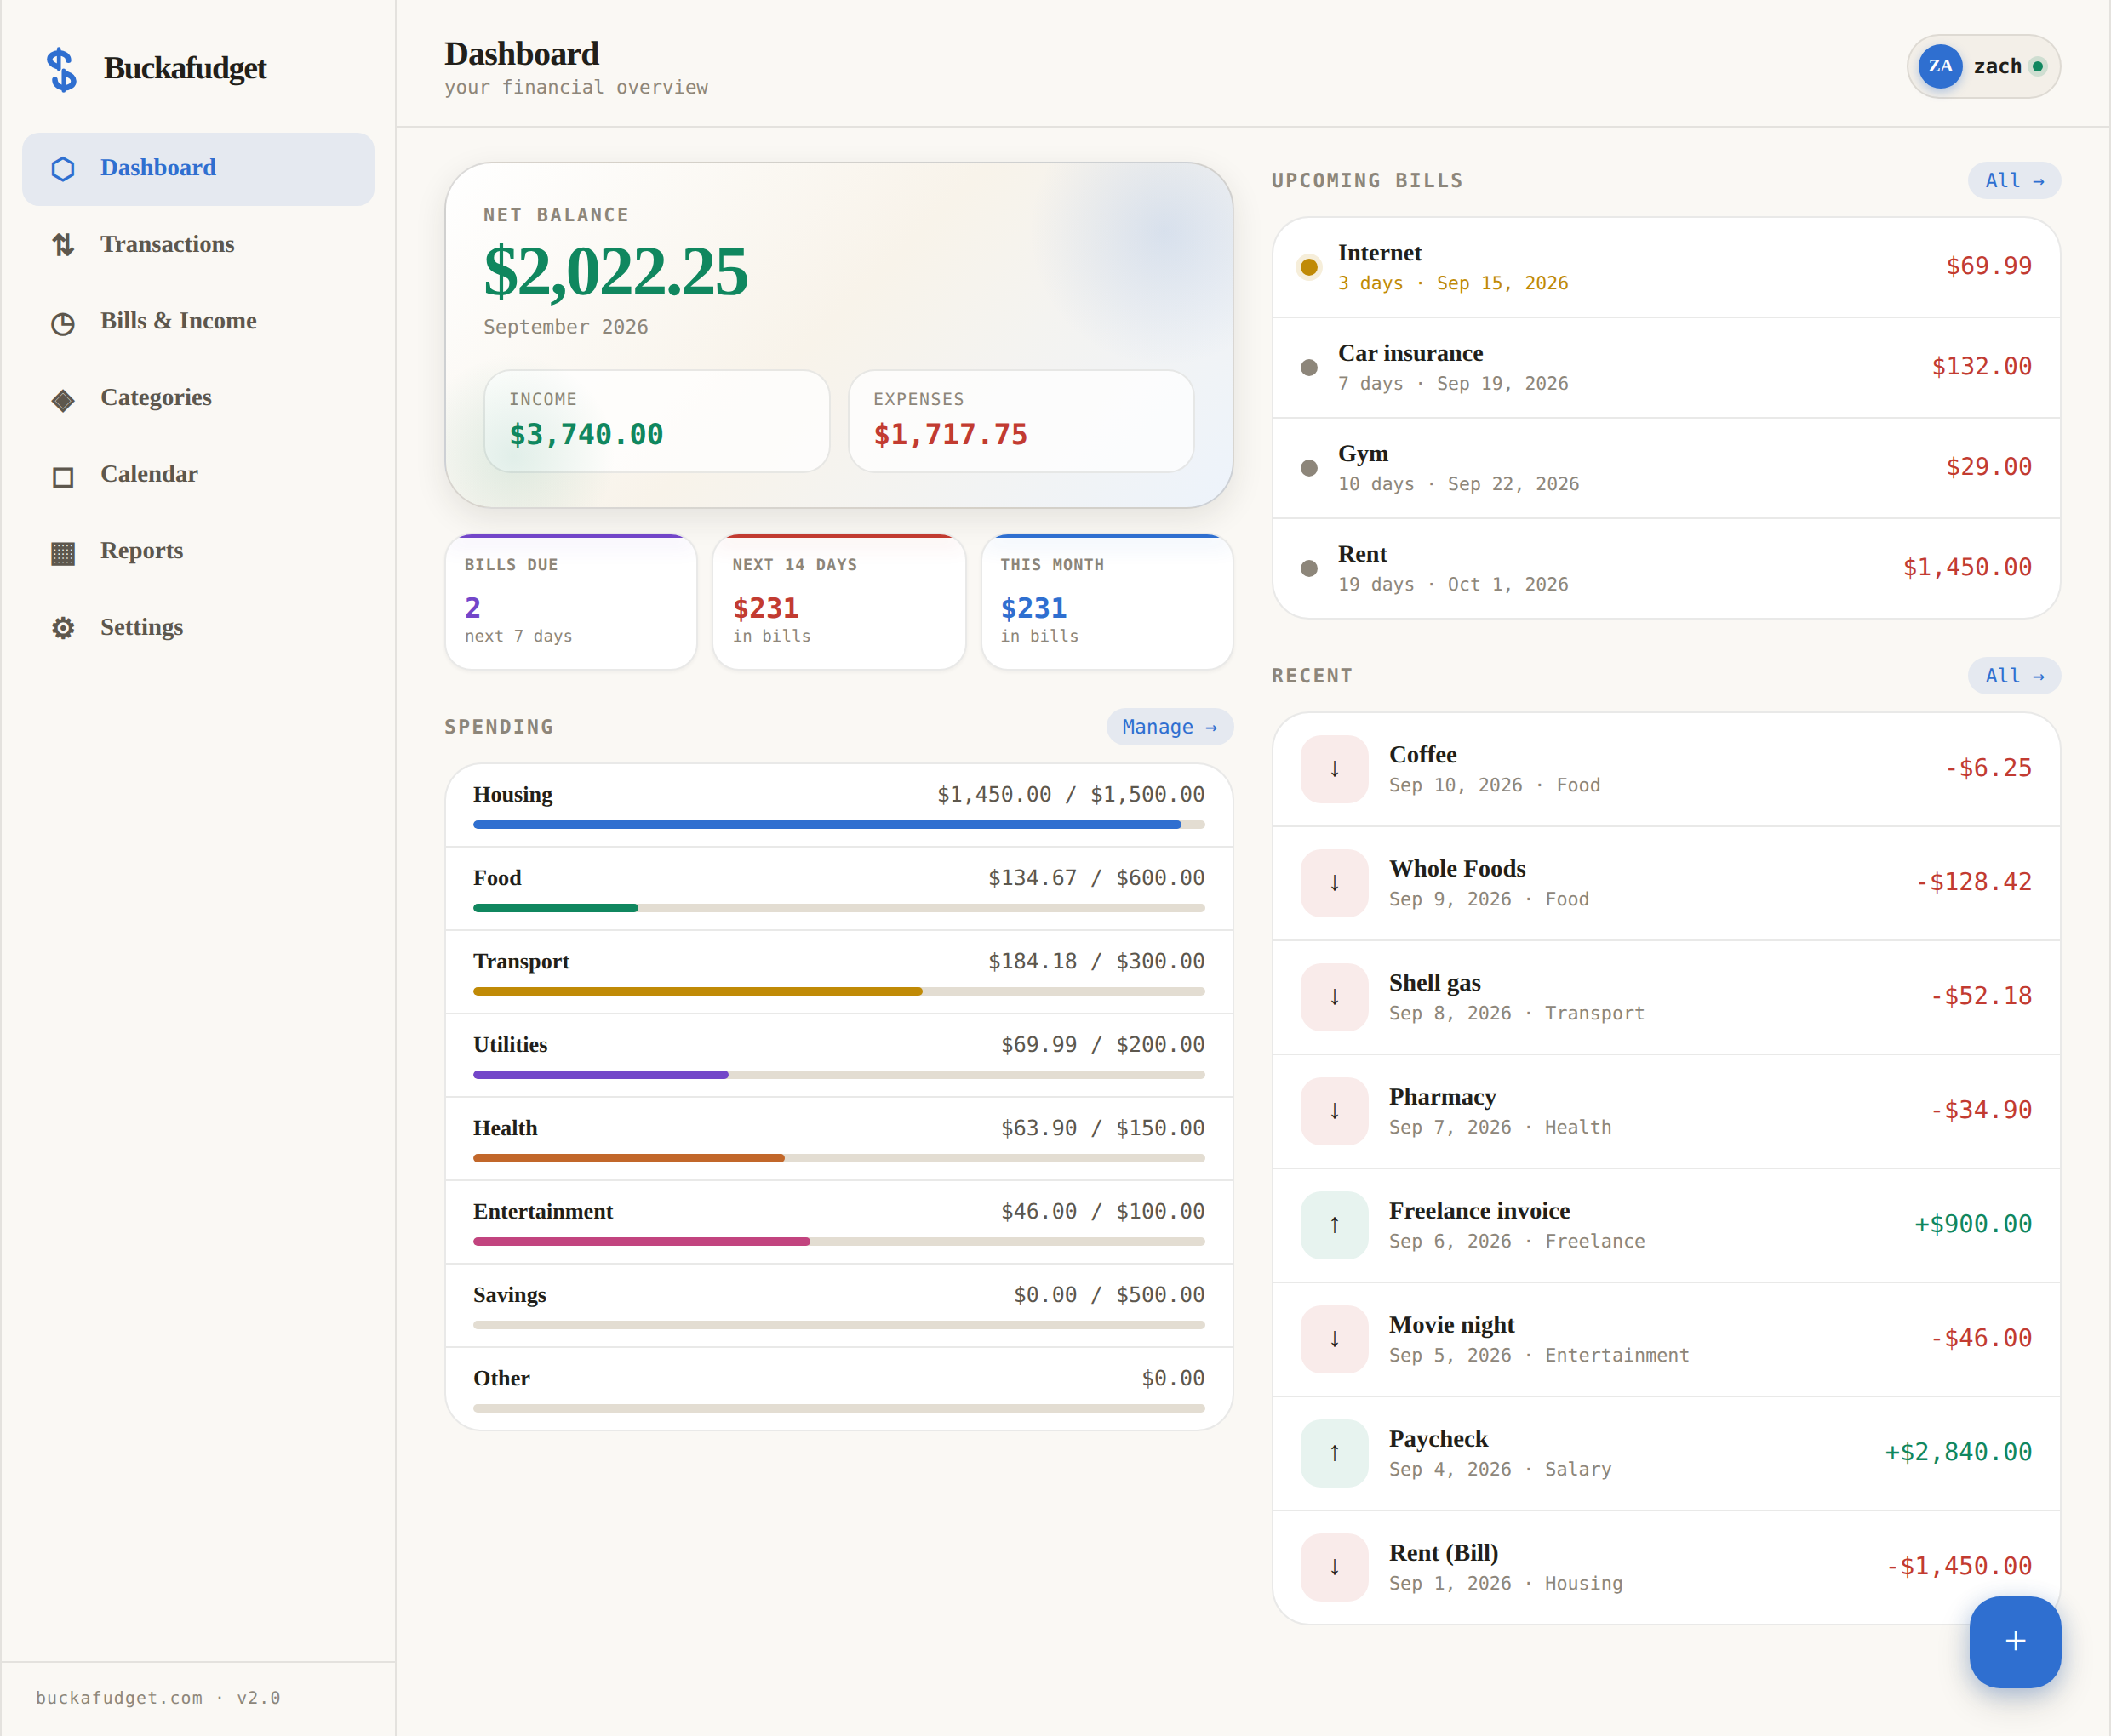Open the Gym upcoming bill row

[x=1665, y=469]
